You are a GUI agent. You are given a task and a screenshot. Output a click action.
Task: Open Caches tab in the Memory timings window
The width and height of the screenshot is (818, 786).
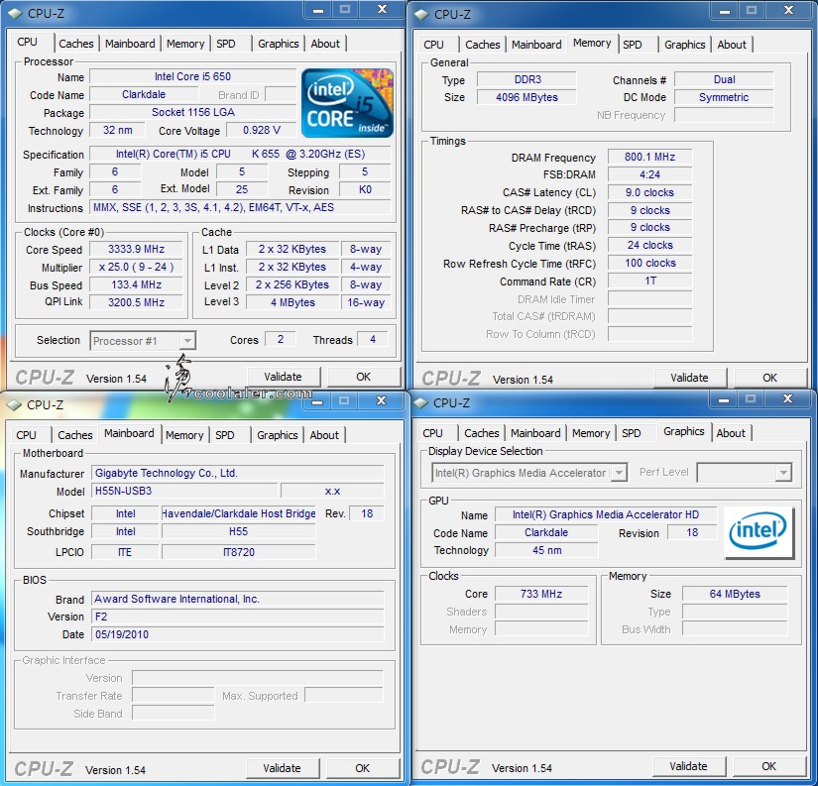[x=483, y=45]
